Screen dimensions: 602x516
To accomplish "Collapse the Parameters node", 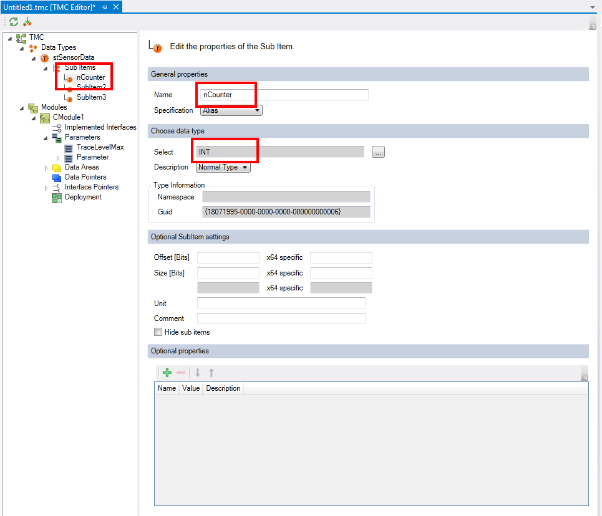I will pyautogui.click(x=46, y=138).
